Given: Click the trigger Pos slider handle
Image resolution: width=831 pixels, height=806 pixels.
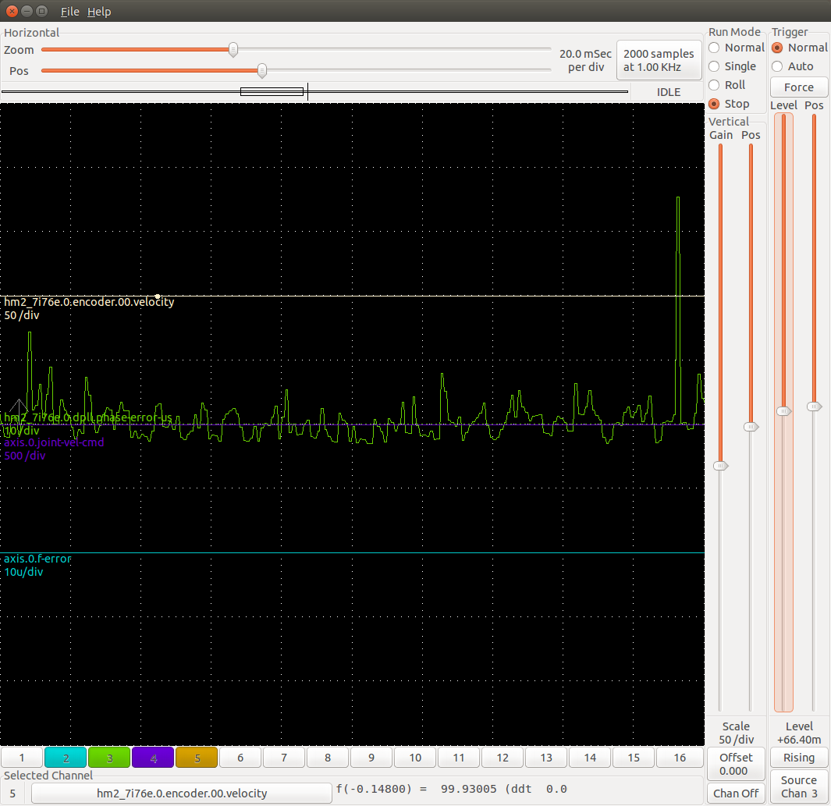Looking at the screenshot, I should [x=814, y=407].
